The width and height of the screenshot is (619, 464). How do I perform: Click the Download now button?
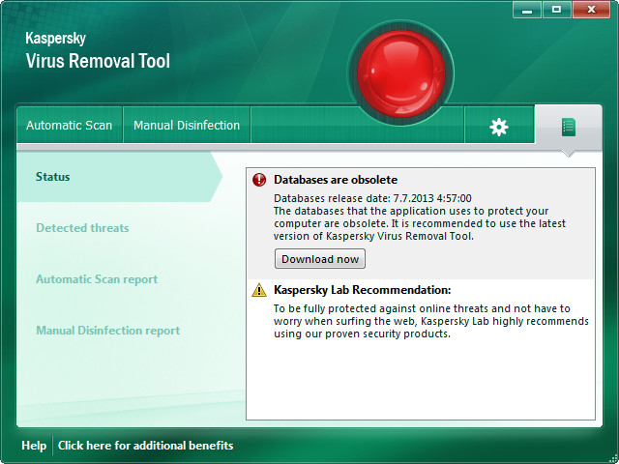click(320, 259)
